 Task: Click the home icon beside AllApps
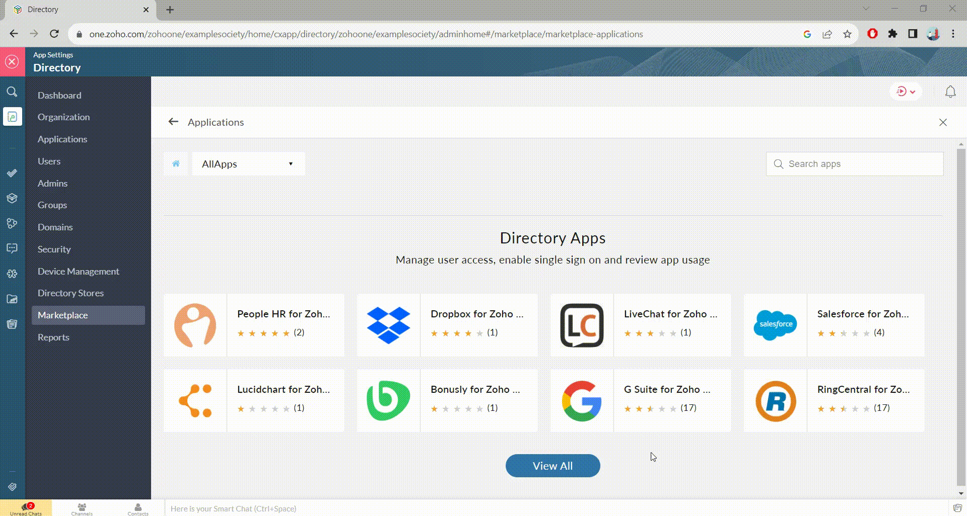(x=176, y=164)
